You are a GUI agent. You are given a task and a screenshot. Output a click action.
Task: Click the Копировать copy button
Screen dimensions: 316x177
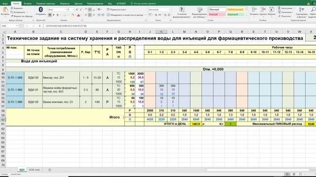(18, 12)
